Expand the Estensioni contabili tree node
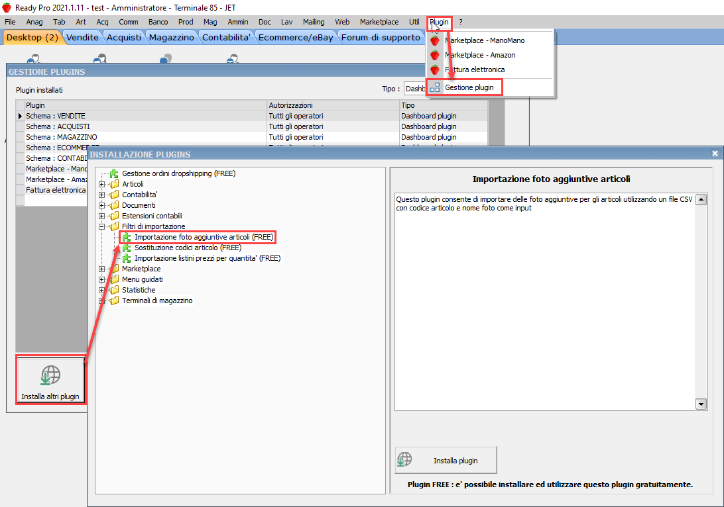Image resolution: width=724 pixels, height=507 pixels. [x=101, y=216]
